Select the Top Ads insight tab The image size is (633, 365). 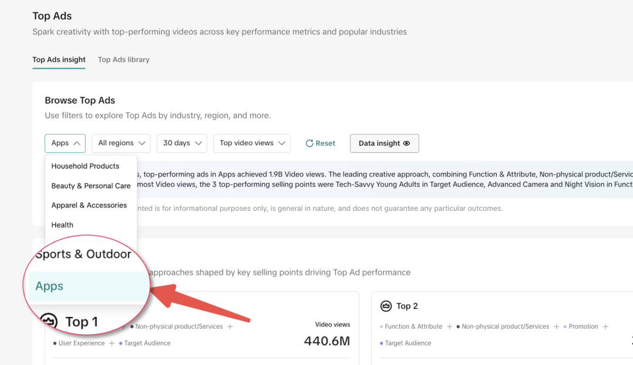[59, 60]
